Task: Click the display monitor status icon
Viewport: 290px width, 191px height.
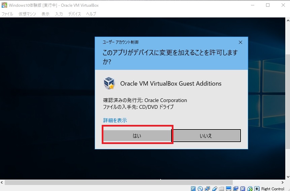Action: [x=229, y=189]
